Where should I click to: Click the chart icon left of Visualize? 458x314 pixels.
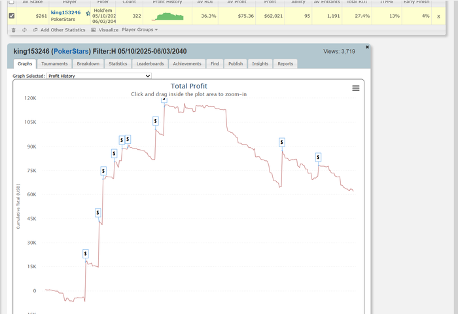click(x=94, y=30)
